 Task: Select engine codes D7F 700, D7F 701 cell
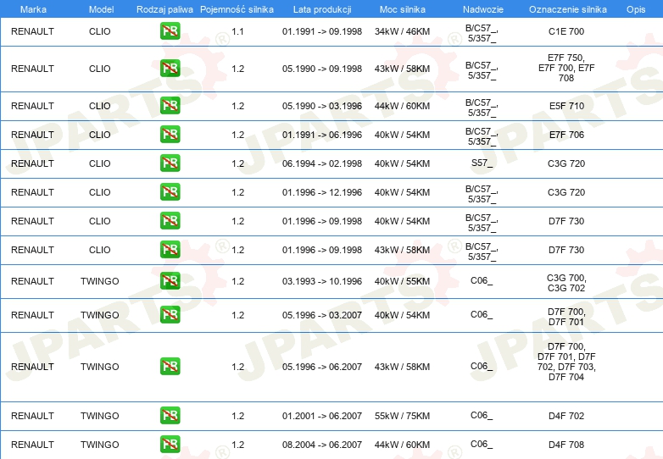pos(566,317)
